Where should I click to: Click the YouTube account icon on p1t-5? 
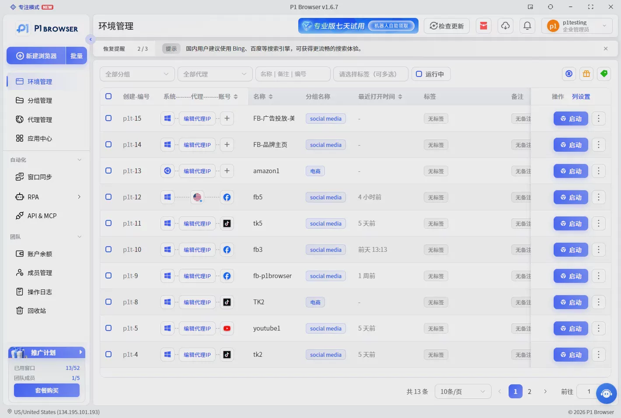tap(227, 328)
